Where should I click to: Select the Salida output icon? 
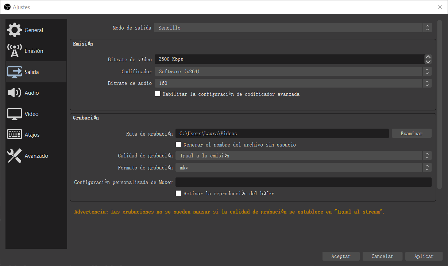pos(15,72)
